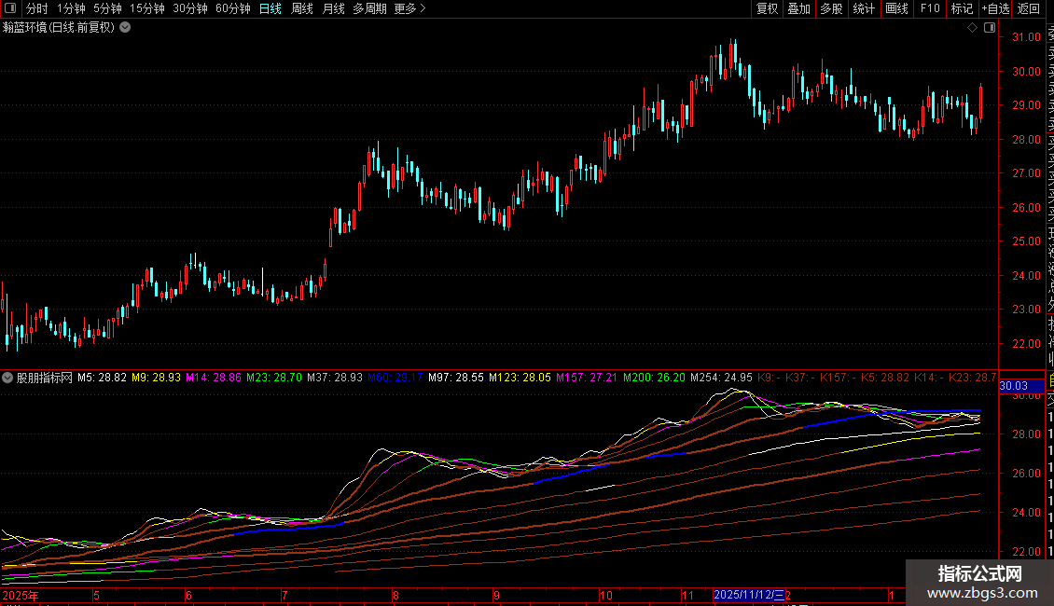Screen dimensions: 1054x606
Task: Select the 30分钟 period
Action: pos(190,8)
